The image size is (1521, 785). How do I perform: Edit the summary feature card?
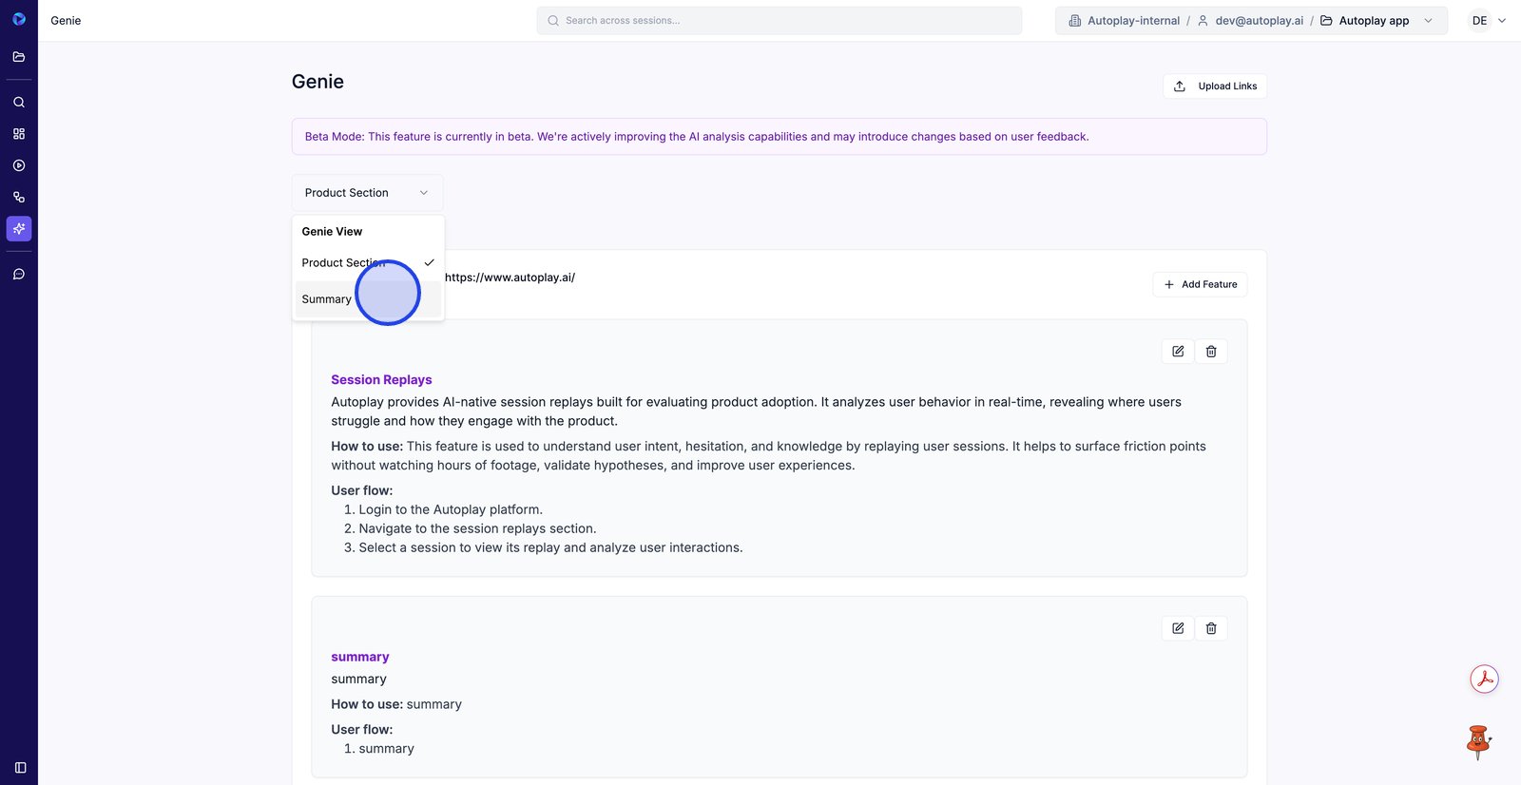1178,628
